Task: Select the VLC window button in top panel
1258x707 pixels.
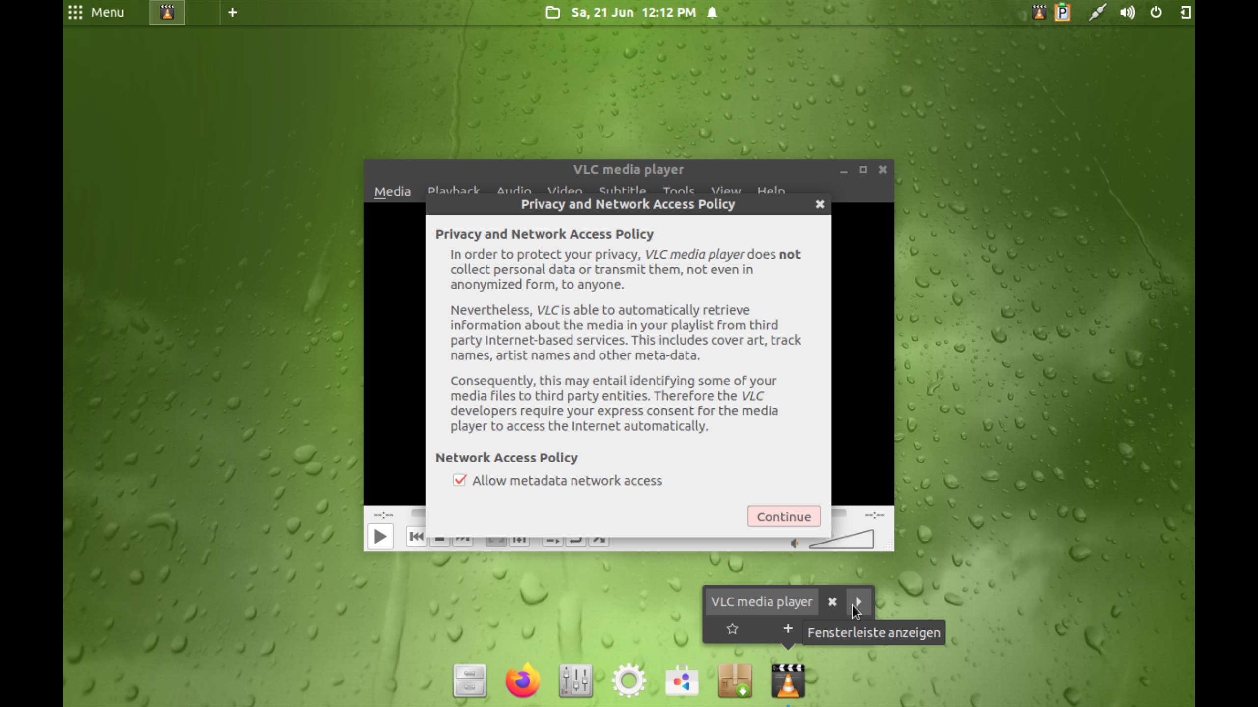Action: [167, 12]
